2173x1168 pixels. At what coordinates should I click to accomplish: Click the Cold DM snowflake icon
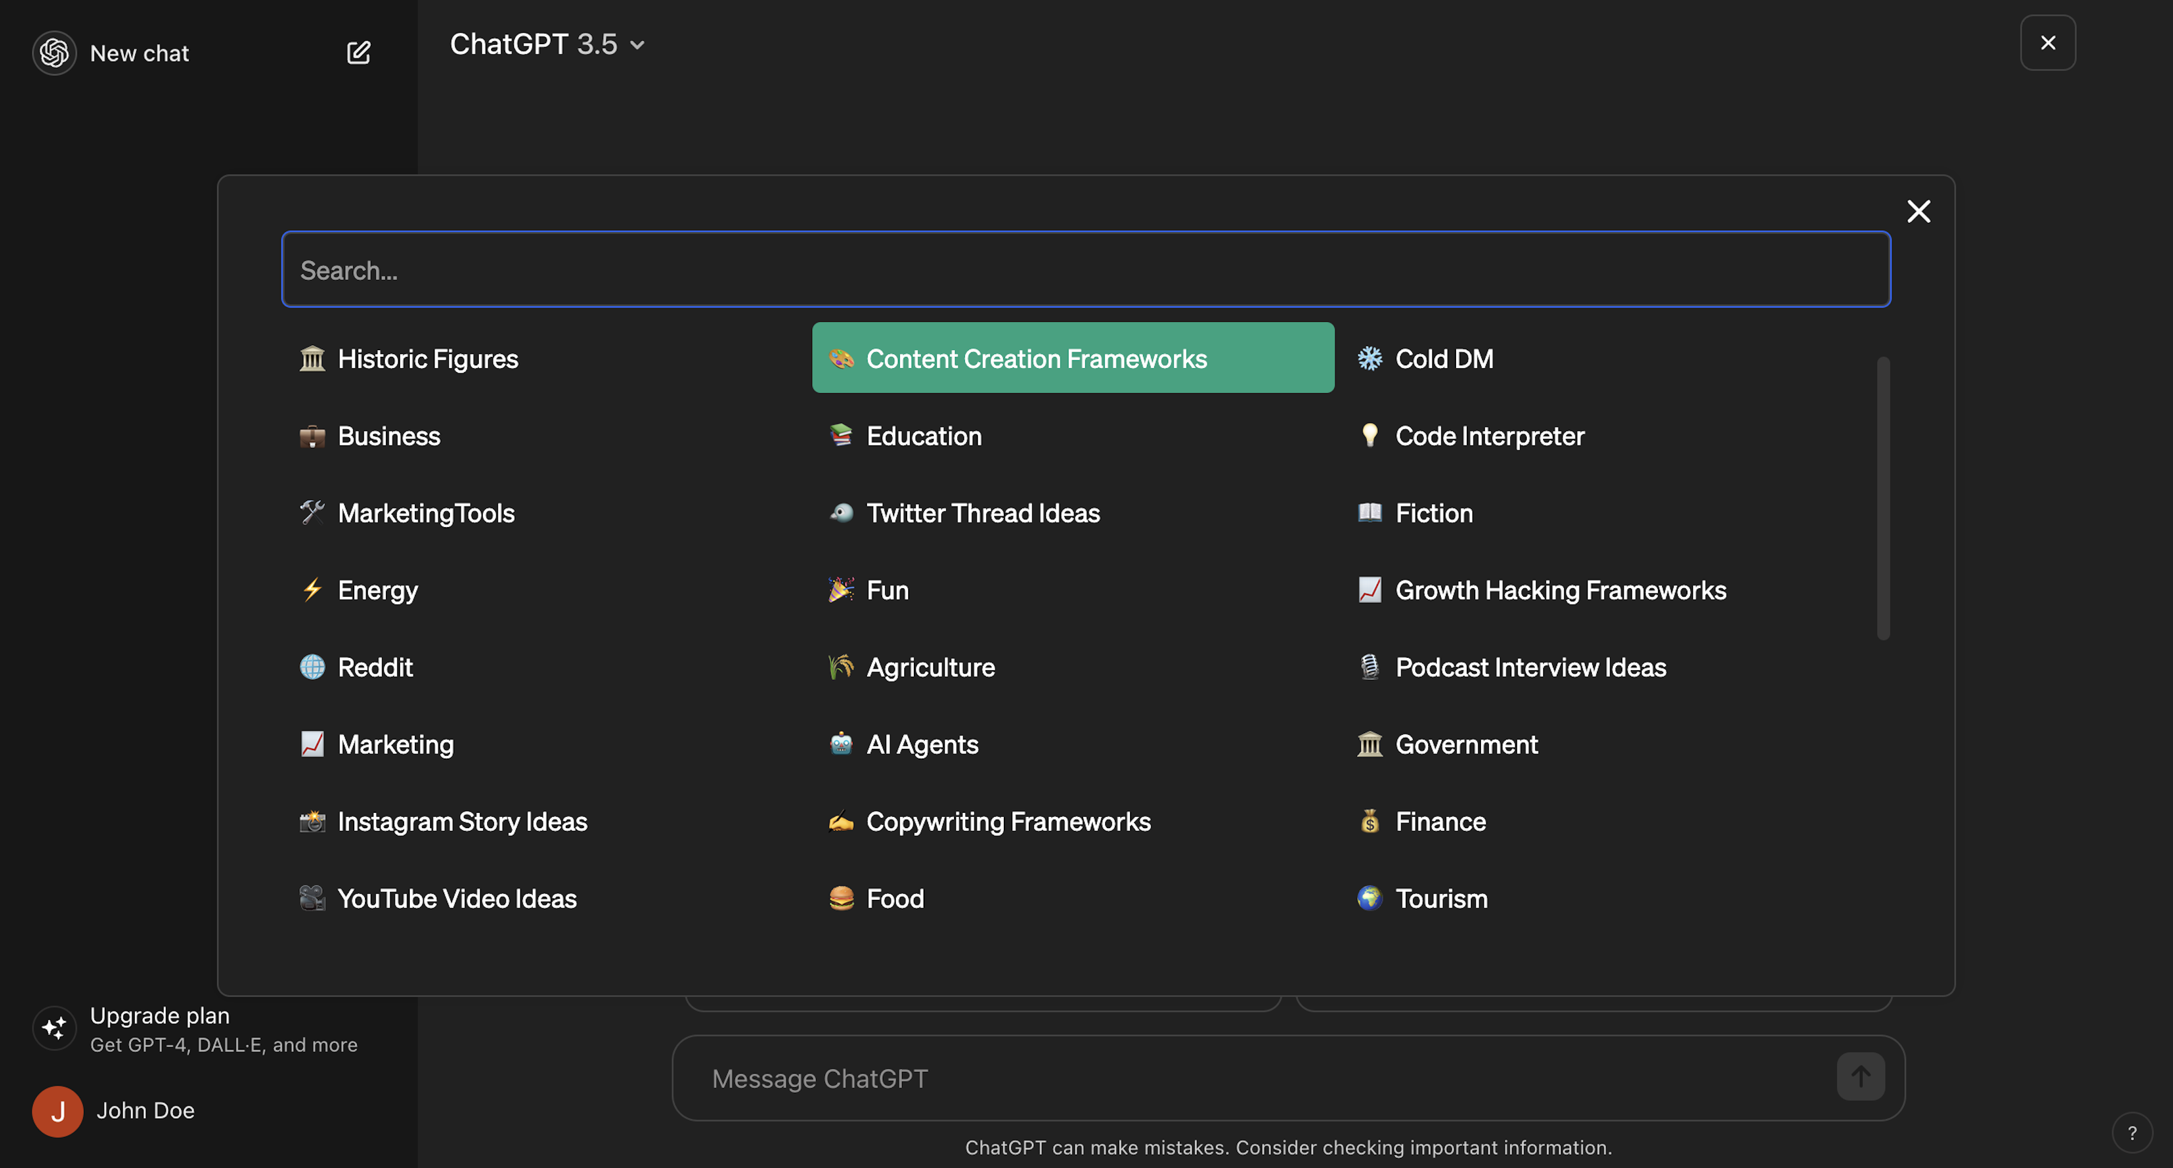[1370, 359]
